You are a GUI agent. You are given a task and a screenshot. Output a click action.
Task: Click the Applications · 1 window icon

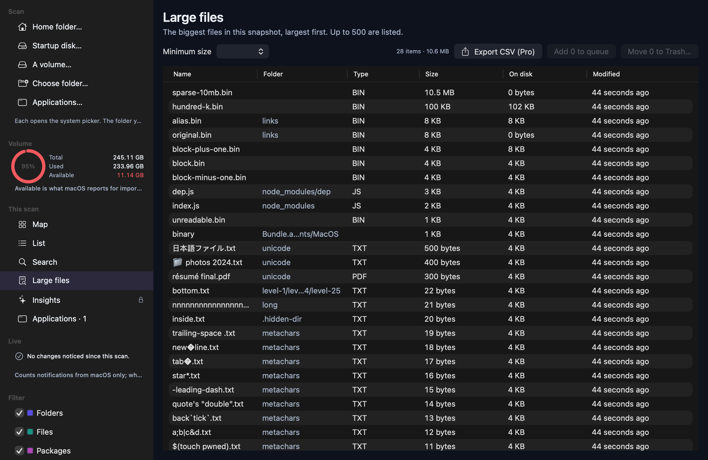pos(22,319)
